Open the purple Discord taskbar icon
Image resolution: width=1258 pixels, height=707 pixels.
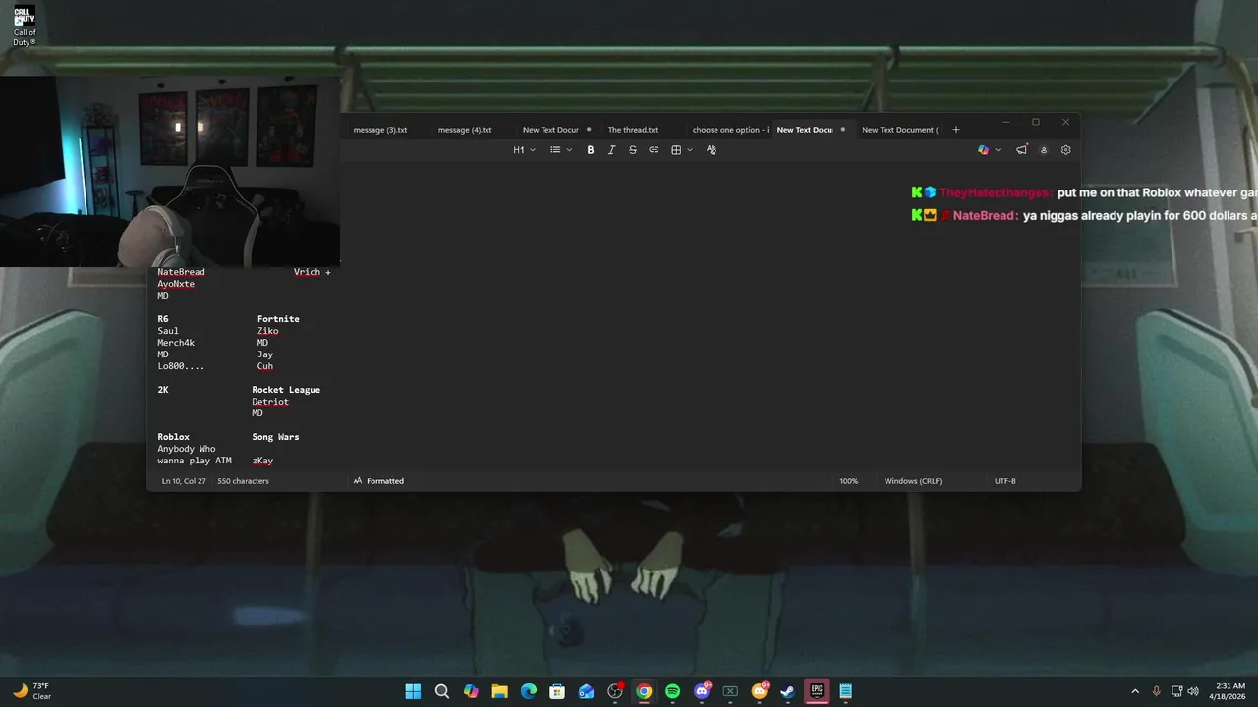coord(702,691)
